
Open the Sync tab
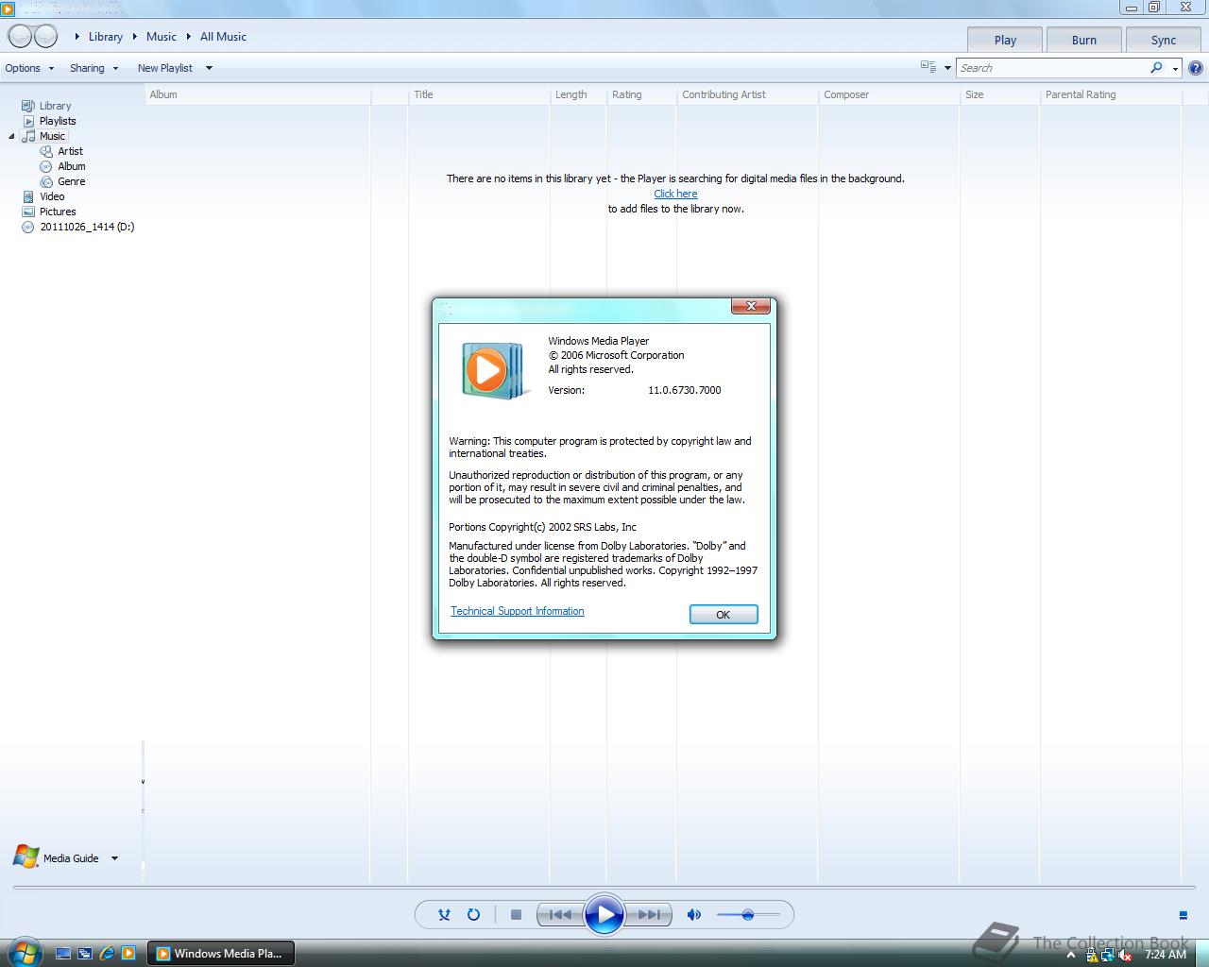pyautogui.click(x=1164, y=40)
